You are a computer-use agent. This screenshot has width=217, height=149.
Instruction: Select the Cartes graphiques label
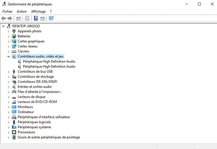(31, 41)
